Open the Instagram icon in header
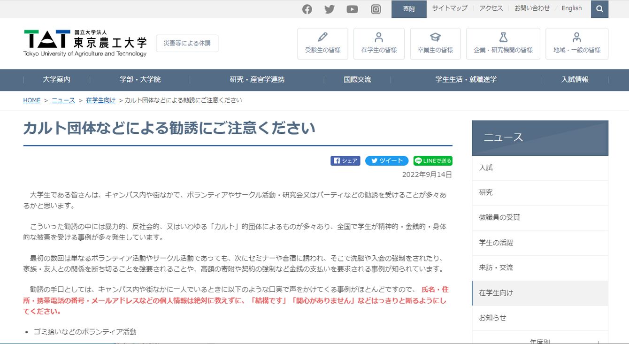Screen dimensions: 629x344 376,9
